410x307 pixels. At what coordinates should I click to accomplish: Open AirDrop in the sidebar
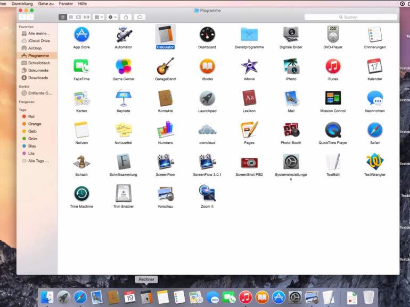pyautogui.click(x=37, y=48)
